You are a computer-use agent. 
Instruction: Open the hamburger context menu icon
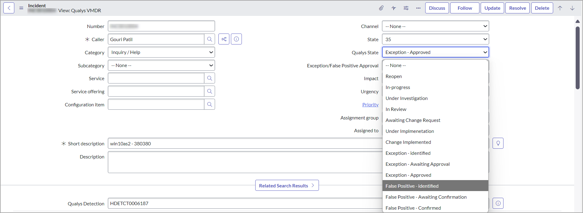point(21,8)
